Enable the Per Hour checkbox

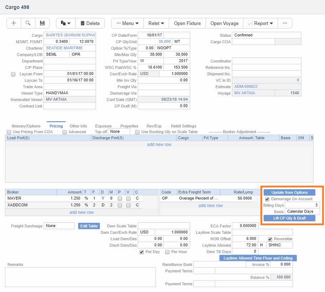coord(167,252)
